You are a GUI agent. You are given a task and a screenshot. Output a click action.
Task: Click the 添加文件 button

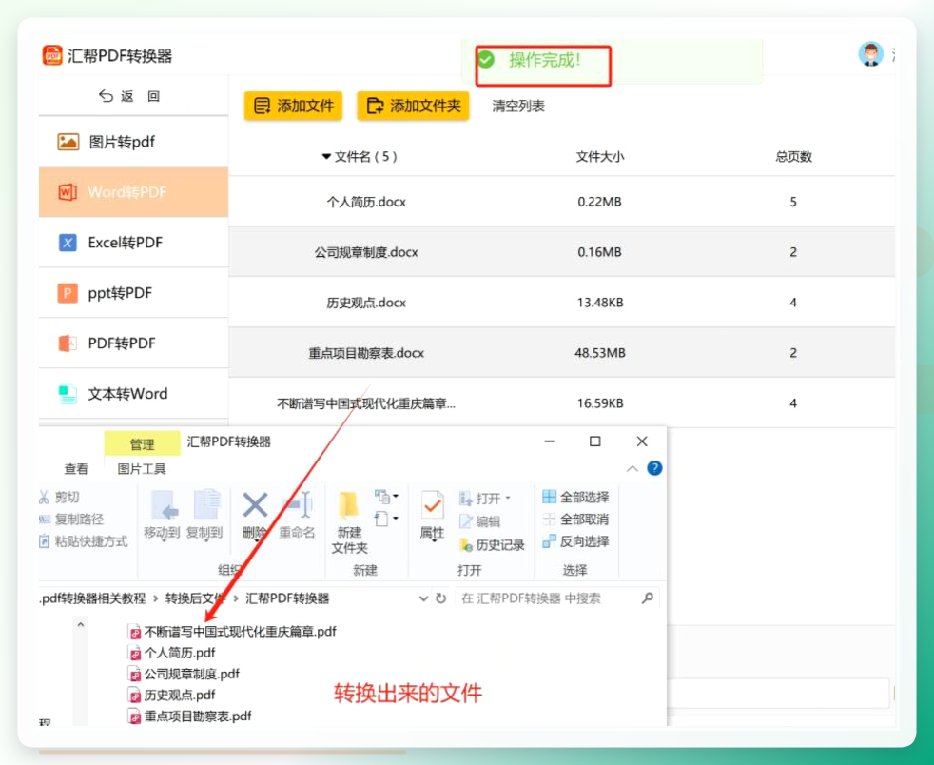point(293,106)
